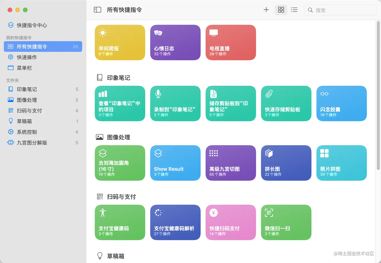Open the 印象笔记 folder in sidebar
Image resolution: width=381 pixels, height=263 pixels.
(x=43, y=89)
